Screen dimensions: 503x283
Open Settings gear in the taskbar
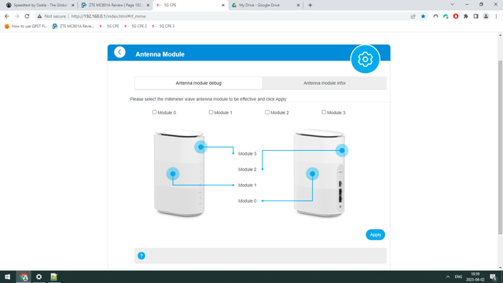tap(39, 277)
